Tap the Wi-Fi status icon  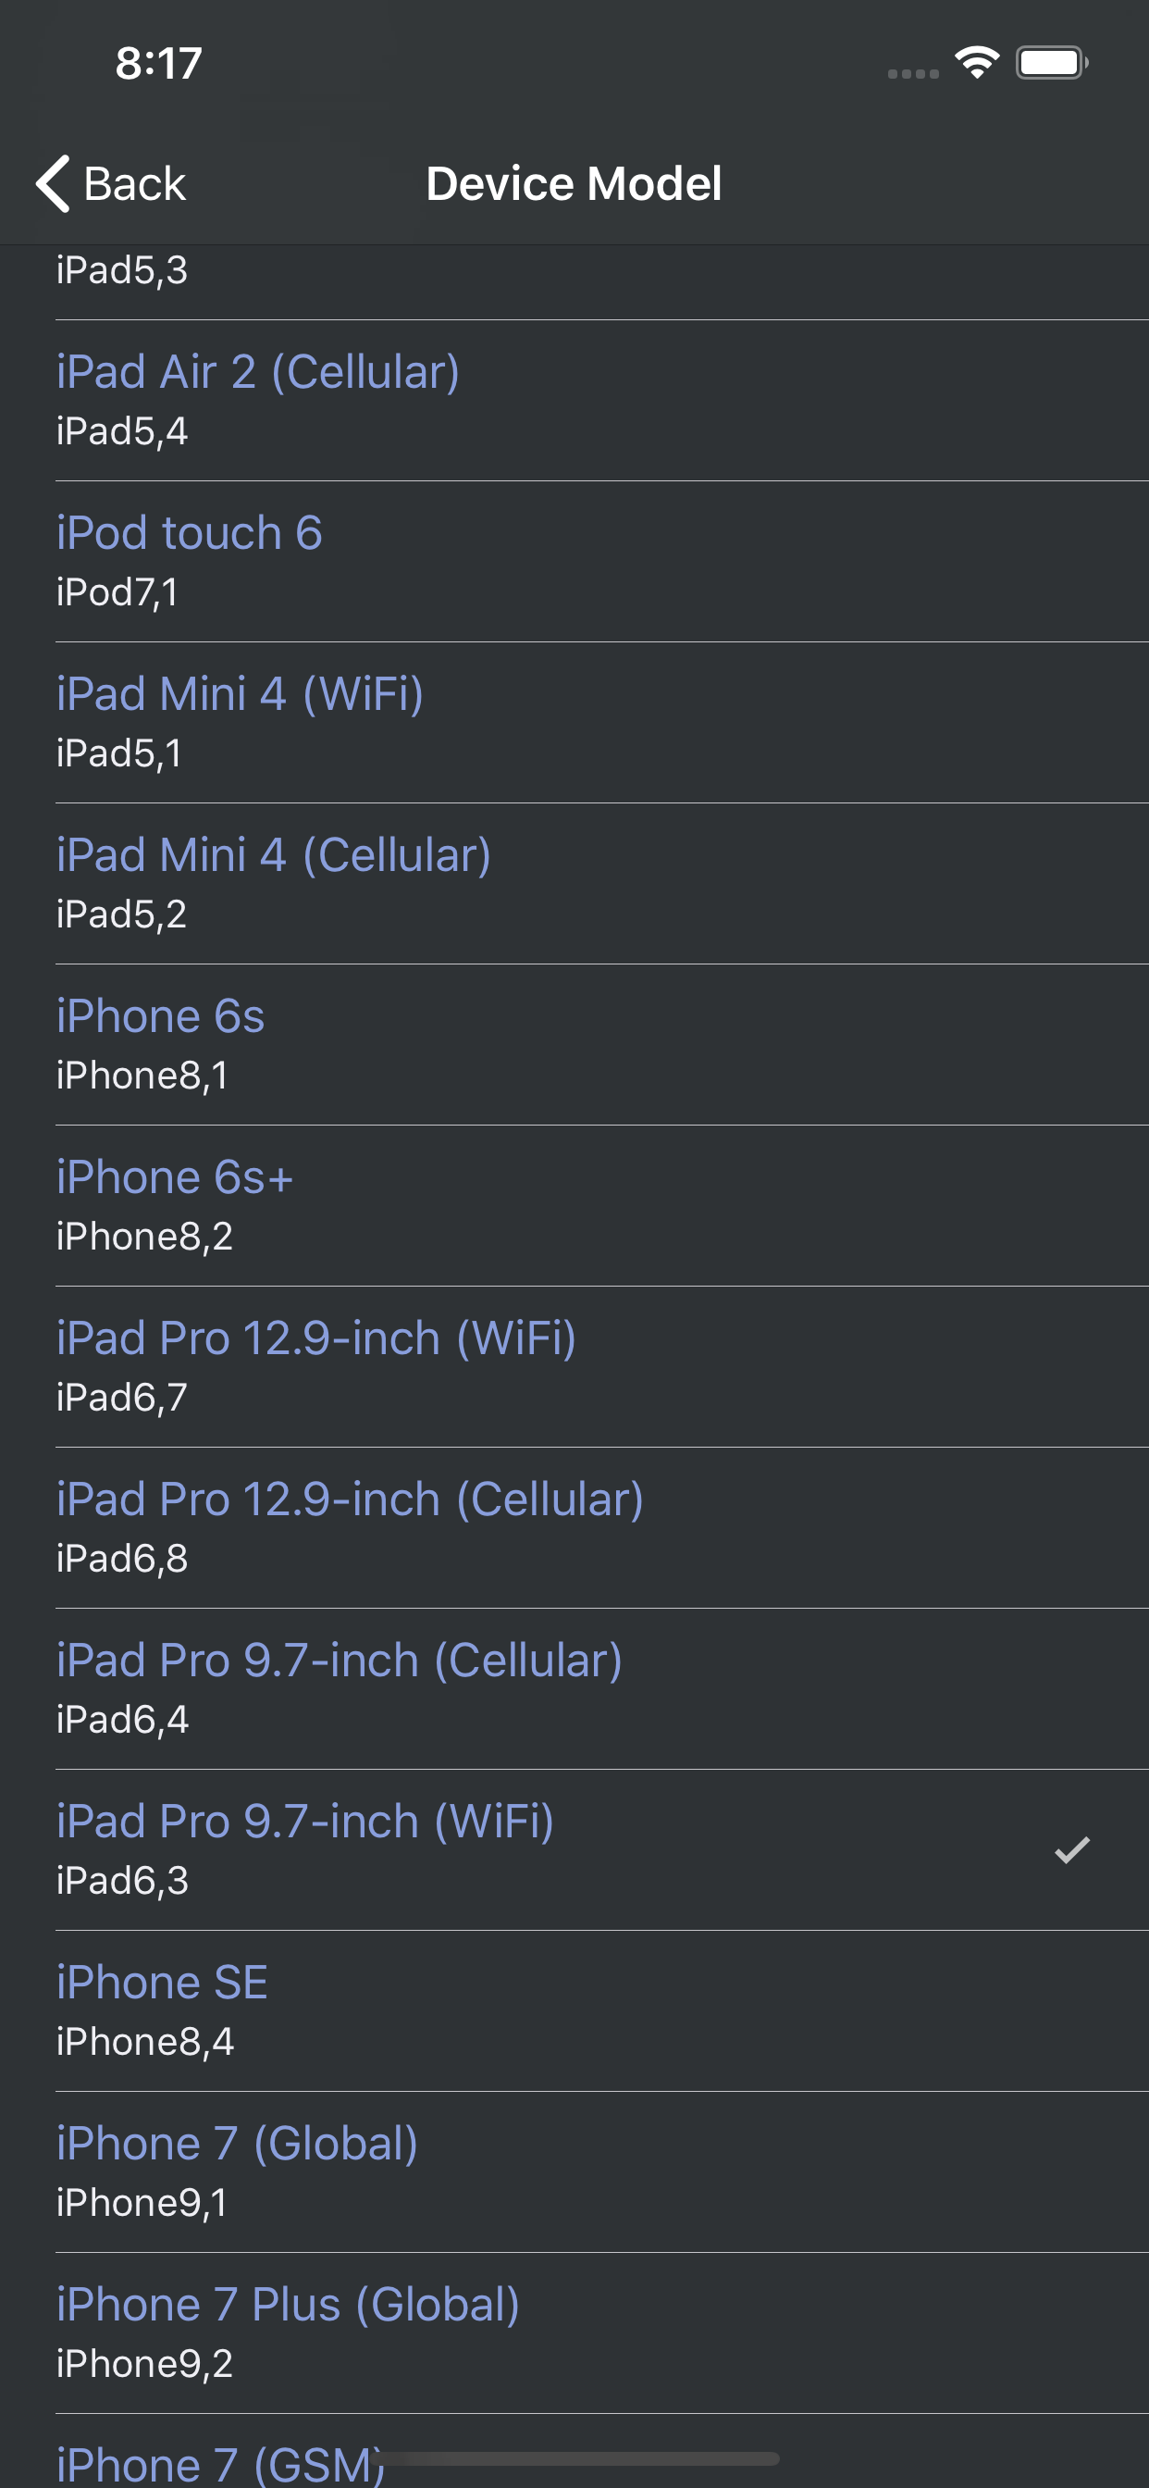coord(976,63)
